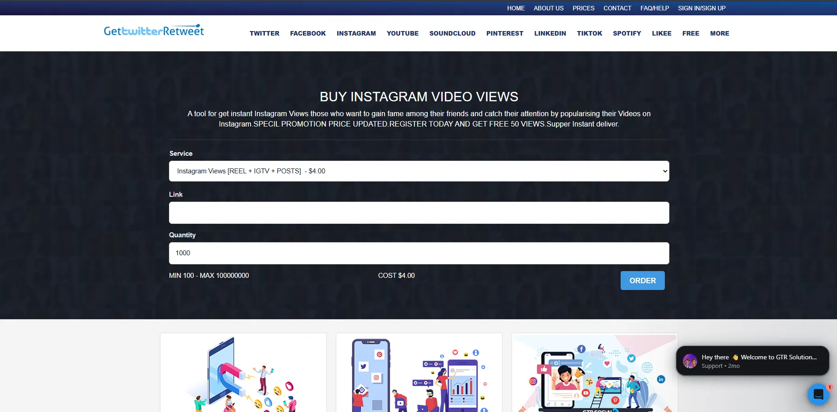This screenshot has height=412, width=837.
Task: Open the FAQ/HELP page
Action: 654,8
